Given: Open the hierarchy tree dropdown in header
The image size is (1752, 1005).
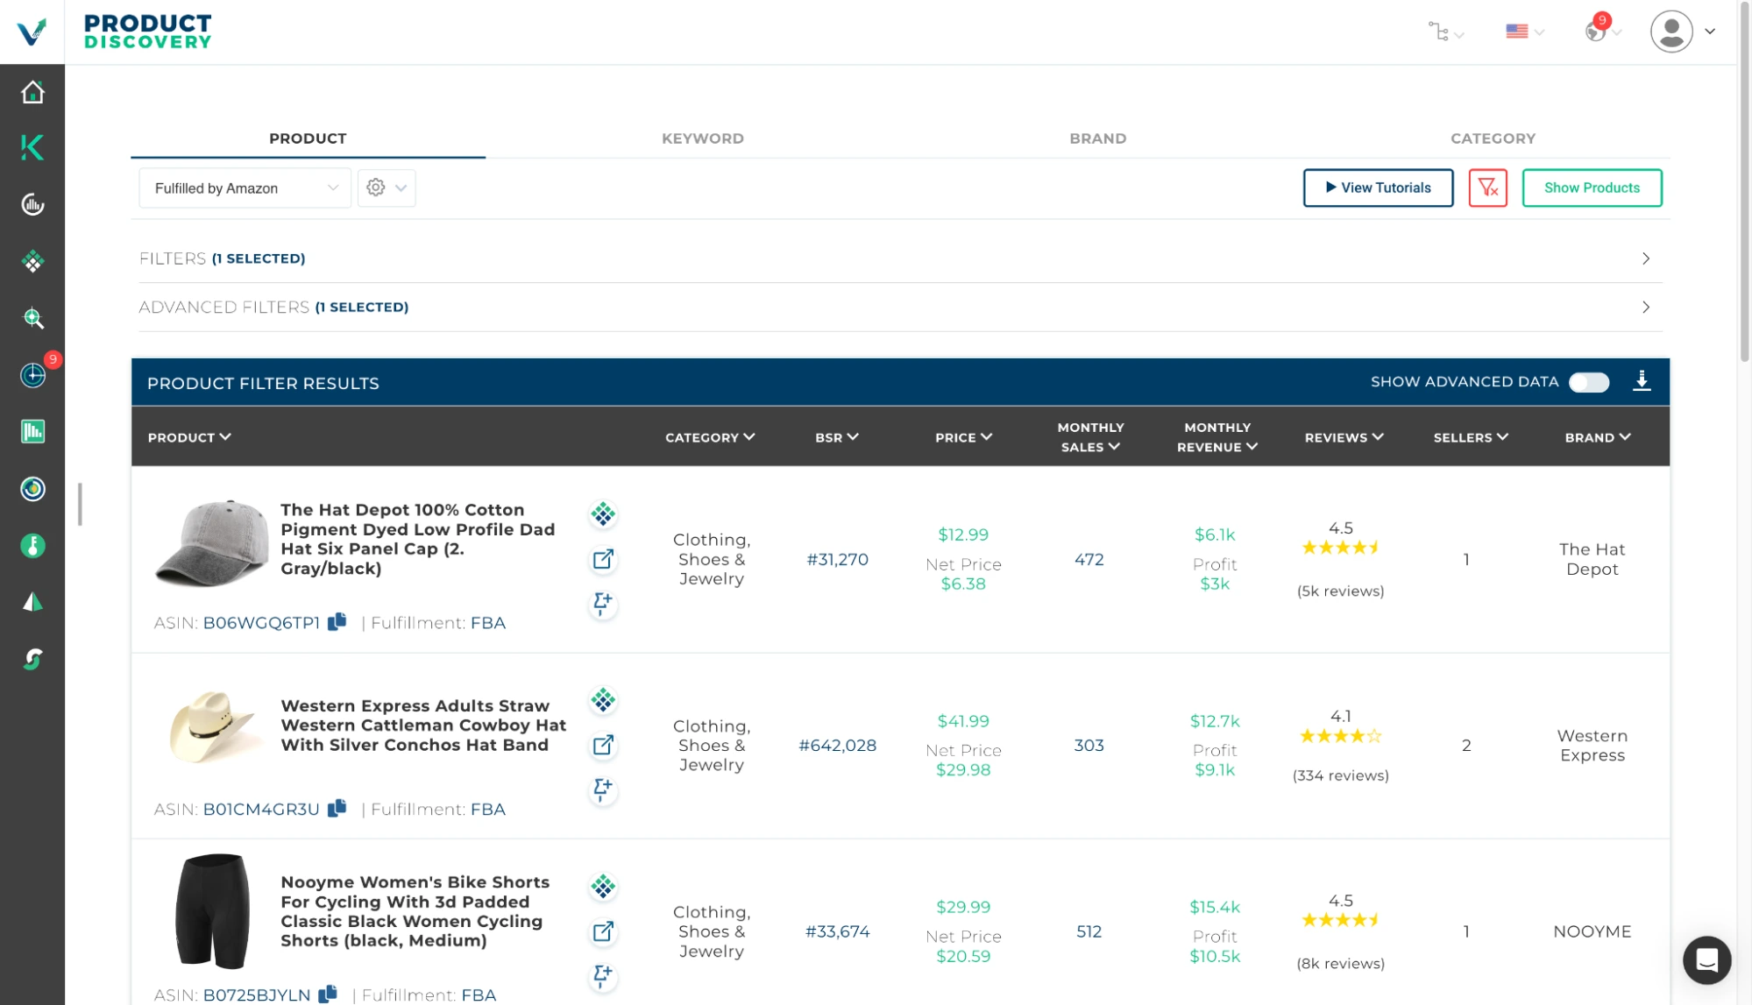Looking at the screenshot, I should pyautogui.click(x=1445, y=32).
